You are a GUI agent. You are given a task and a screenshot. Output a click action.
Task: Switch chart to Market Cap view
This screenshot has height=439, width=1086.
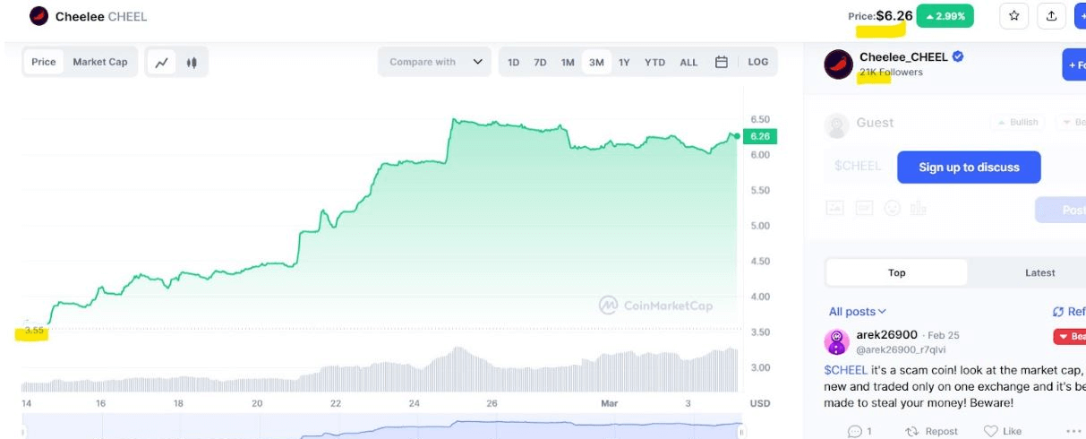[x=100, y=63]
